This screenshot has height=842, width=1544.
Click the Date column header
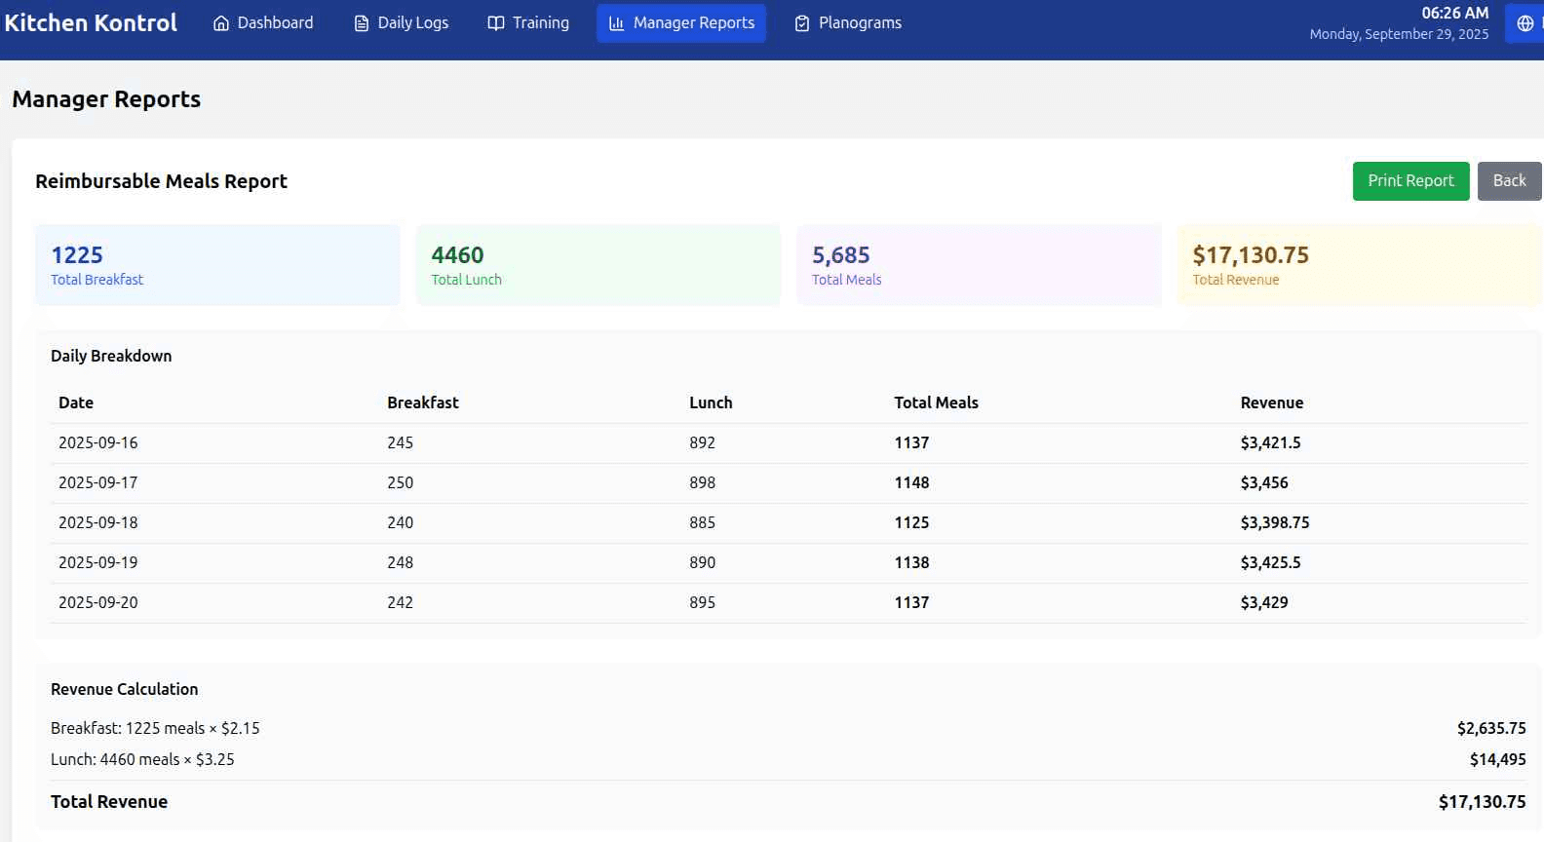tap(76, 403)
